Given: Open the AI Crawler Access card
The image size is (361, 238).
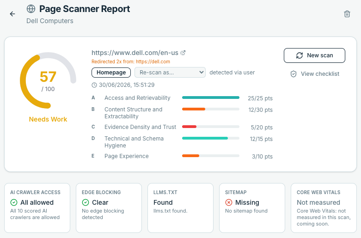Looking at the screenshot, I should (x=37, y=208).
